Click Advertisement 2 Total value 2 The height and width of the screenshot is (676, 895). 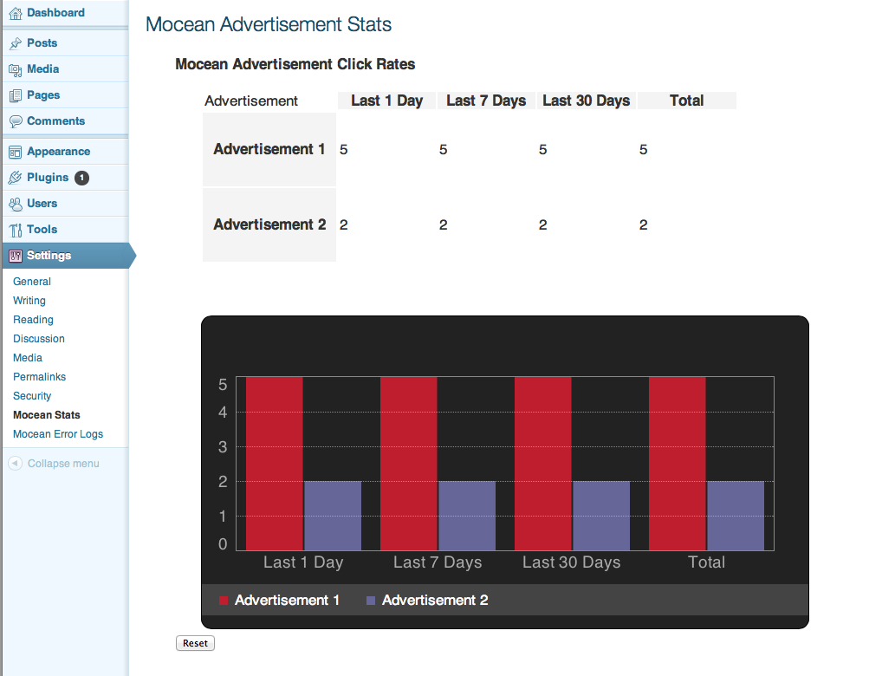click(643, 225)
